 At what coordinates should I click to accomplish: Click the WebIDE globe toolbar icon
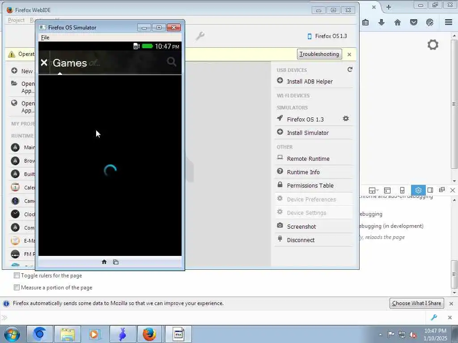coord(429,22)
